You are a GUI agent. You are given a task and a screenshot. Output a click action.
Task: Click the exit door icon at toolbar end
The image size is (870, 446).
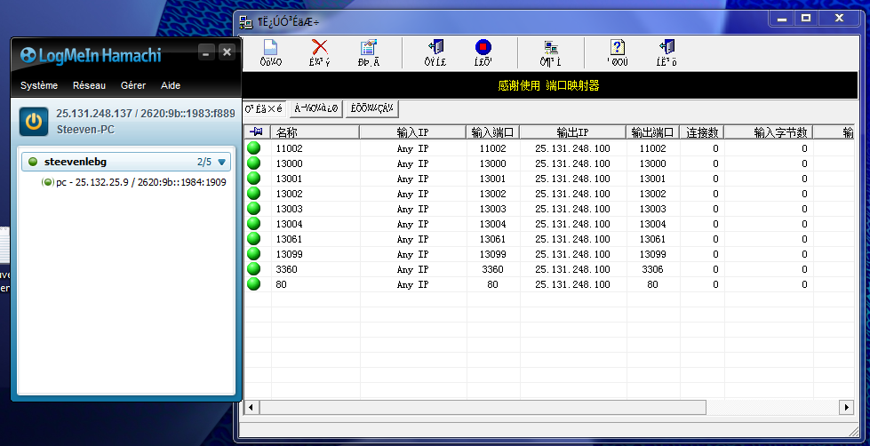tap(666, 46)
